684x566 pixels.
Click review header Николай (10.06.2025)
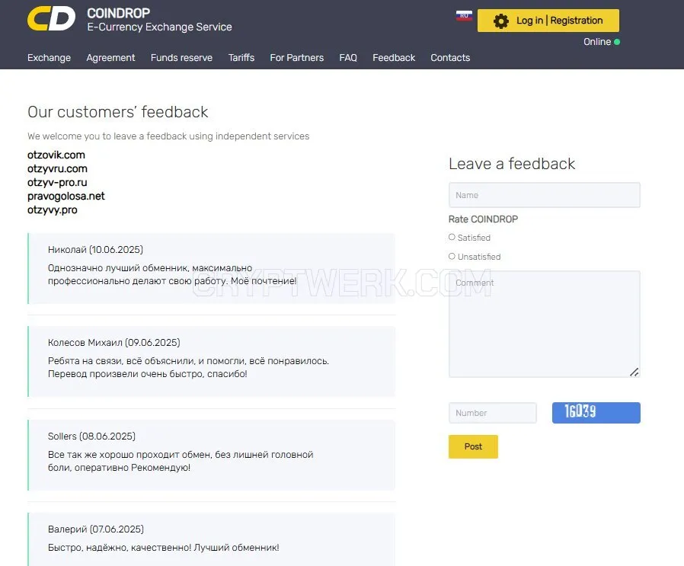pos(95,250)
